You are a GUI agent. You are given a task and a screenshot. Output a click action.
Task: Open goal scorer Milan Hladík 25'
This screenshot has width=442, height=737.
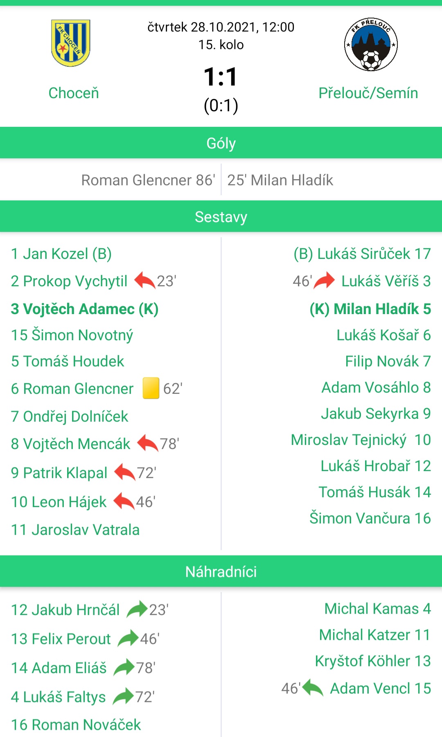coord(280,180)
